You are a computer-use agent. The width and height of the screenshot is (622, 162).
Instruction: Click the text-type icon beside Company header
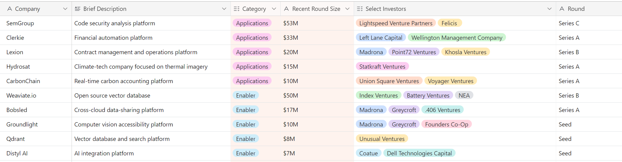click(x=10, y=9)
